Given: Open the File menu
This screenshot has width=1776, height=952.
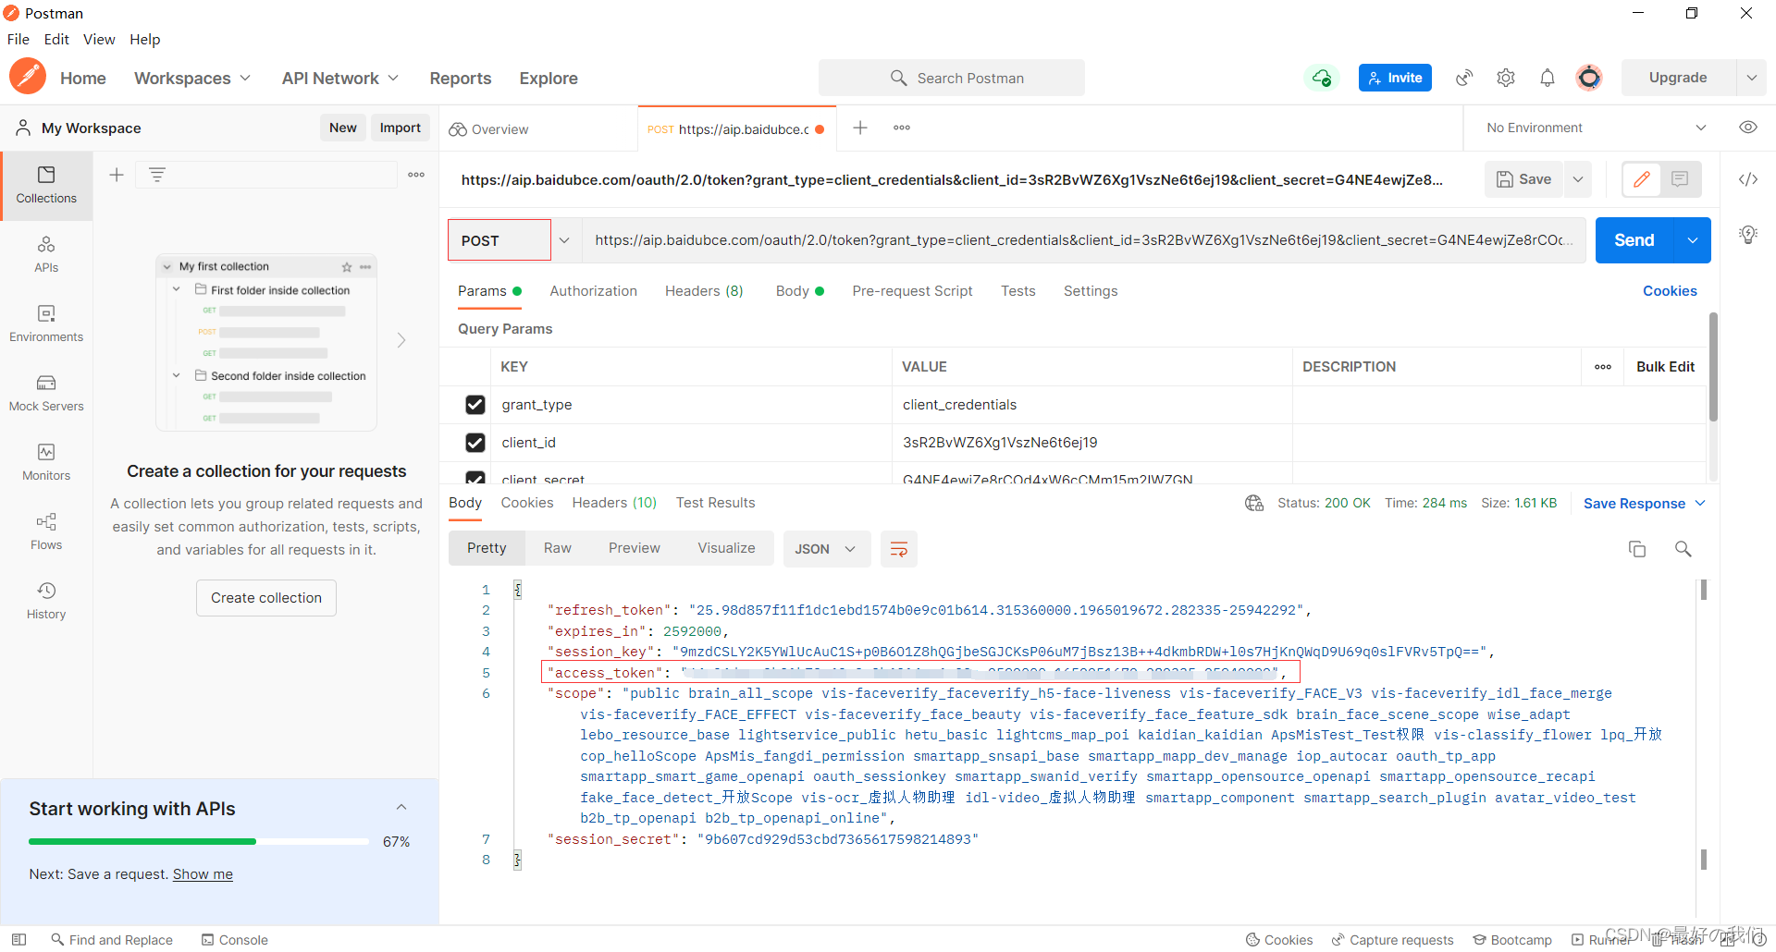Looking at the screenshot, I should 18,39.
